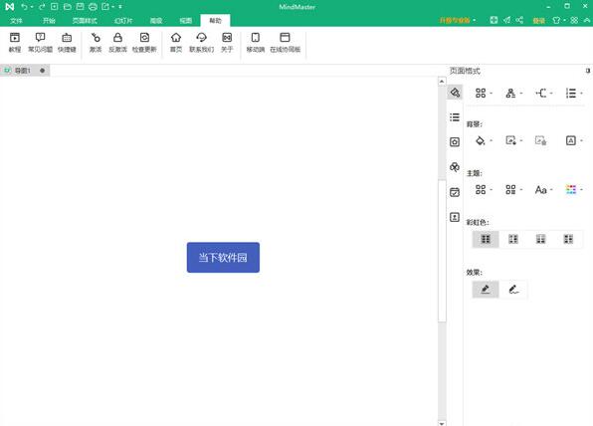Collapse the ribbon with the chevron
Viewport: 593px width, 426px height.
pyautogui.click(x=587, y=20)
